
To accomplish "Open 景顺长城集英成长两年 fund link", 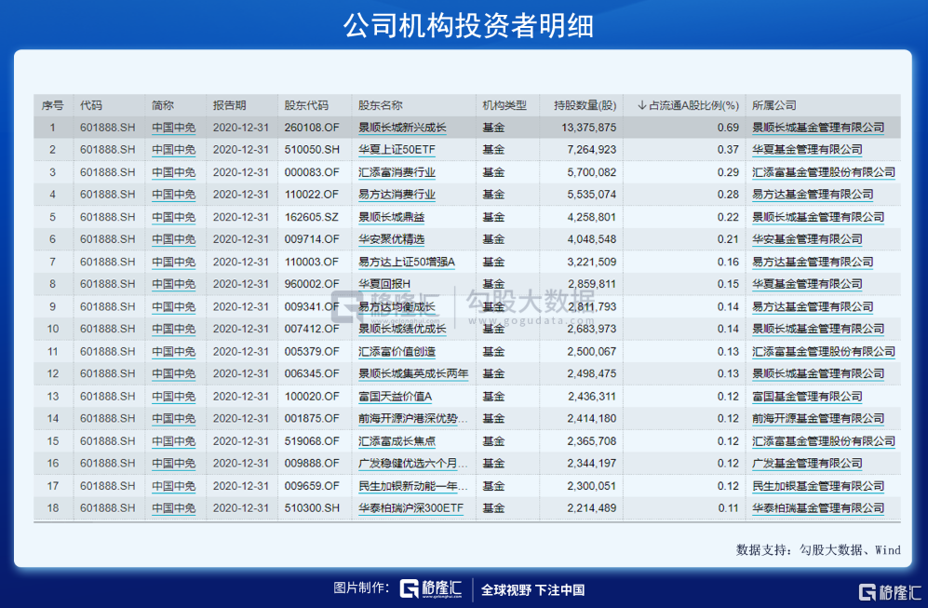I will click(x=413, y=373).
